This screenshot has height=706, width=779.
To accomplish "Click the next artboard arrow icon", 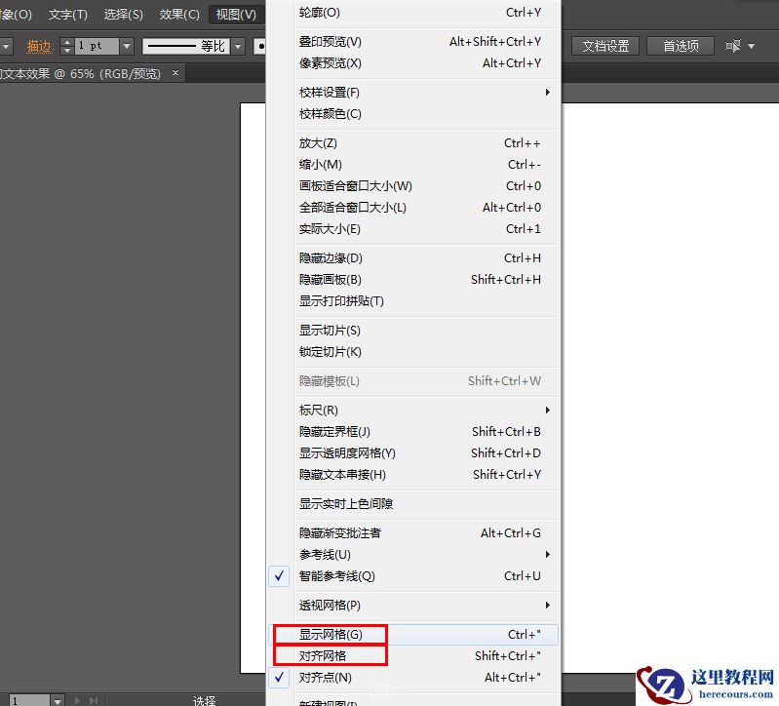I will click(77, 700).
